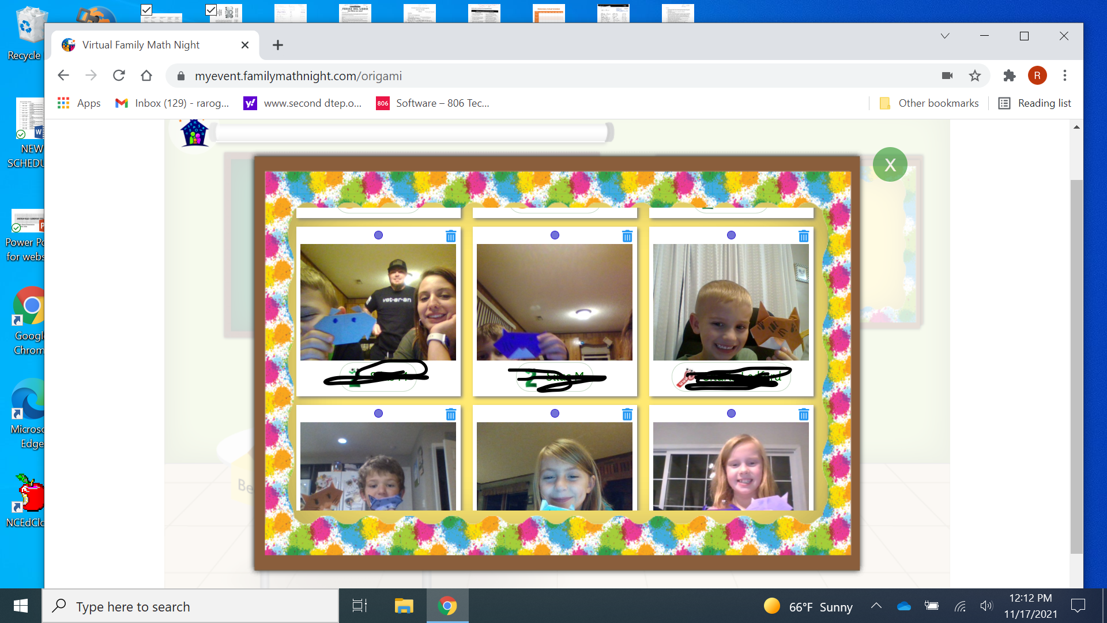Delete the photo of man in veteran shirt
Image resolution: width=1107 pixels, height=623 pixels.
[451, 236]
